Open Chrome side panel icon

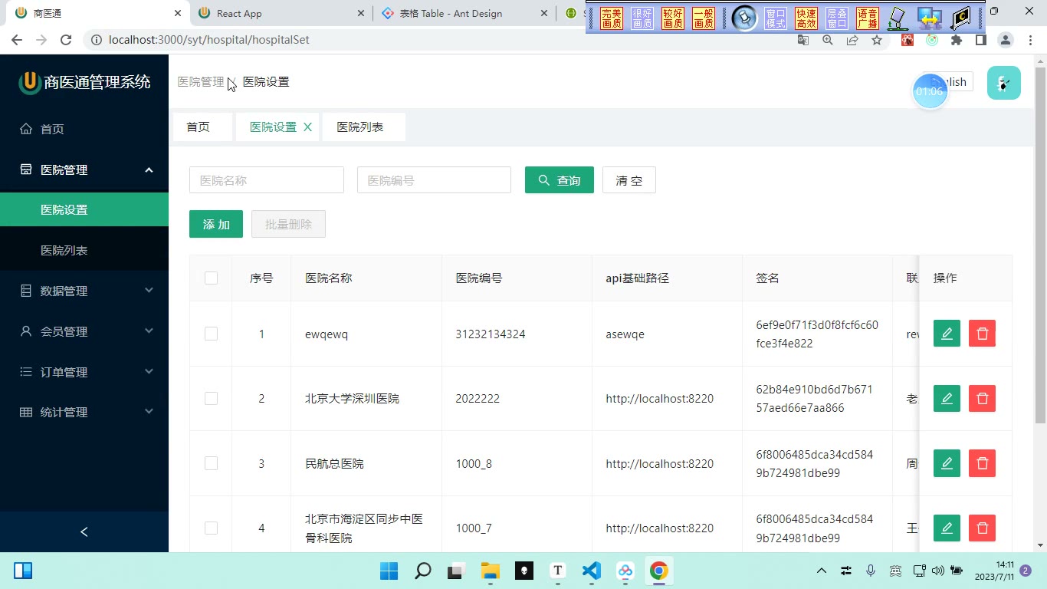point(980,40)
